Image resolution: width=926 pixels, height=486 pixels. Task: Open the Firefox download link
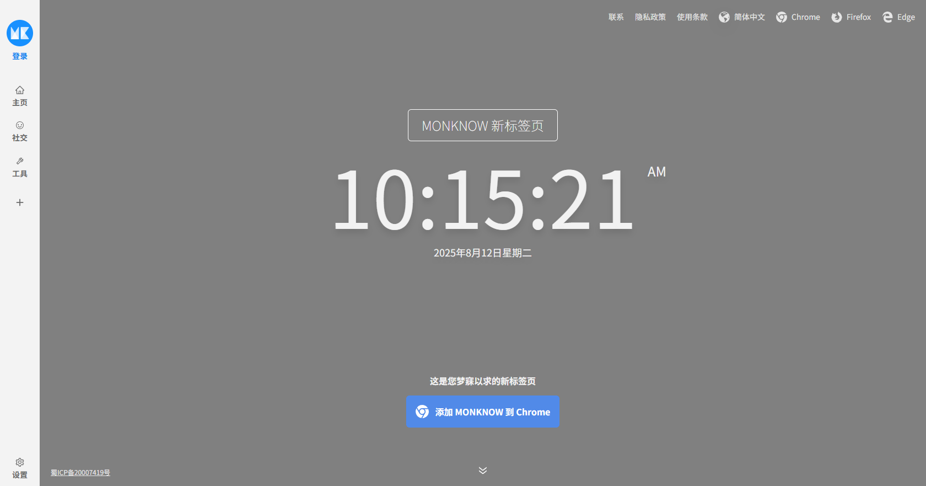pos(851,17)
